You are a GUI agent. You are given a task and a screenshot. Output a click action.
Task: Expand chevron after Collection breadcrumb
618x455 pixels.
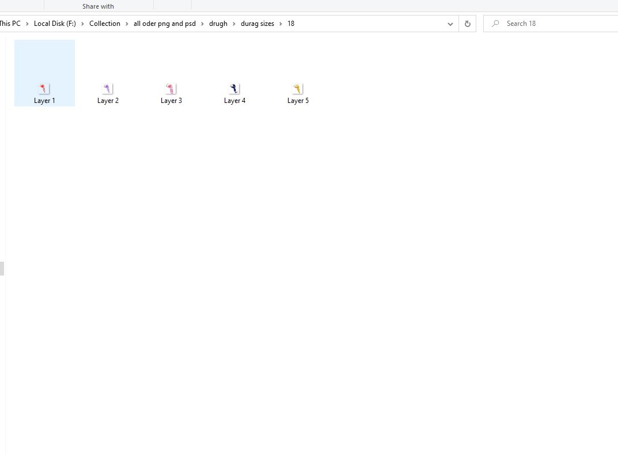[x=127, y=24]
